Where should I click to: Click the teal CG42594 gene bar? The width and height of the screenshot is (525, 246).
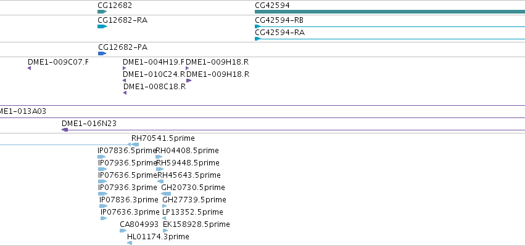pyautogui.click(x=390, y=12)
